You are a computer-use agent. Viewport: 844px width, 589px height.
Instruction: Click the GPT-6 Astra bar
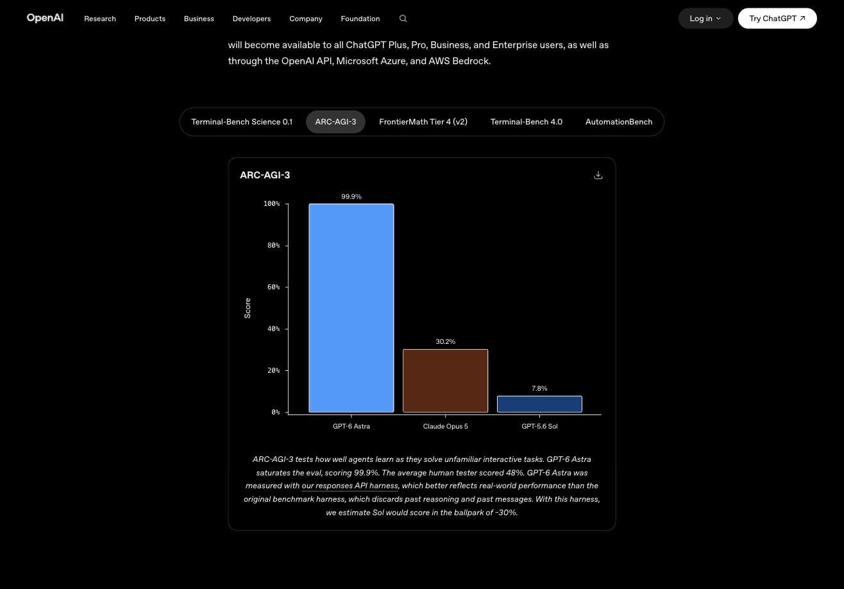coord(351,308)
